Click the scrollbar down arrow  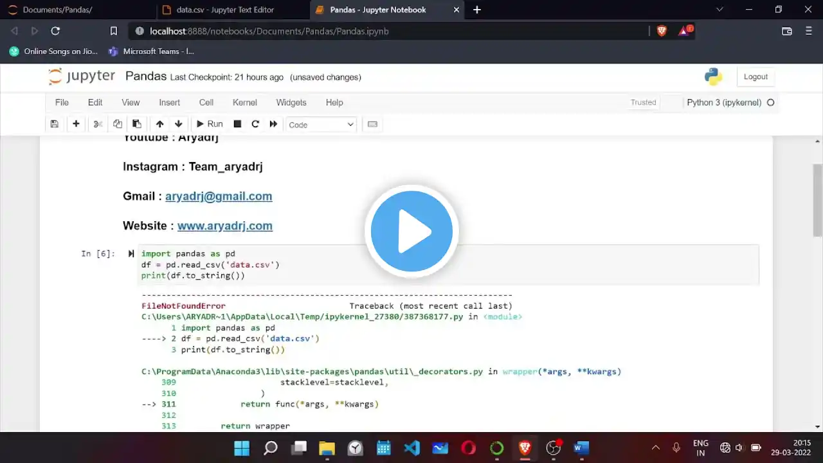click(x=818, y=426)
